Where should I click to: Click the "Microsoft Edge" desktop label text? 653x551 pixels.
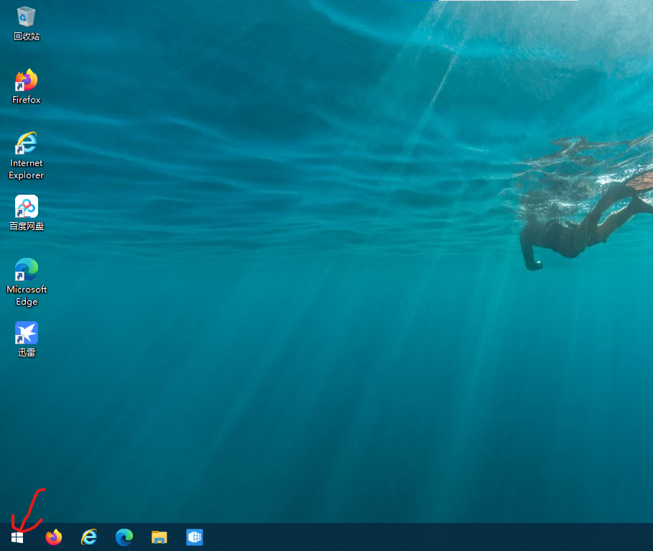pos(27,295)
